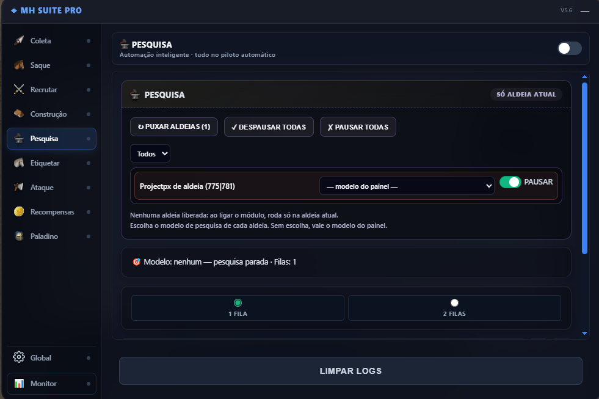Click the status dot next to Monitor
The image size is (599, 399).
[x=89, y=384]
